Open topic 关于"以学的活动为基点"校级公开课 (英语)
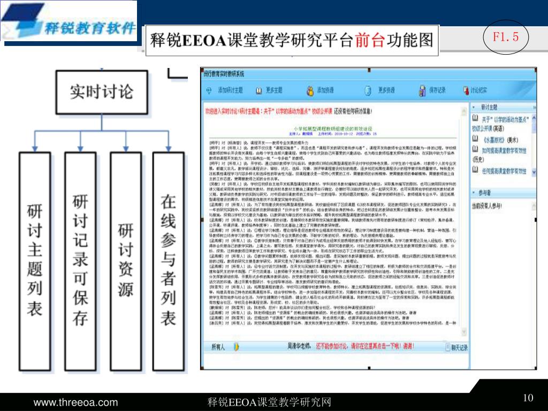 coord(501,124)
